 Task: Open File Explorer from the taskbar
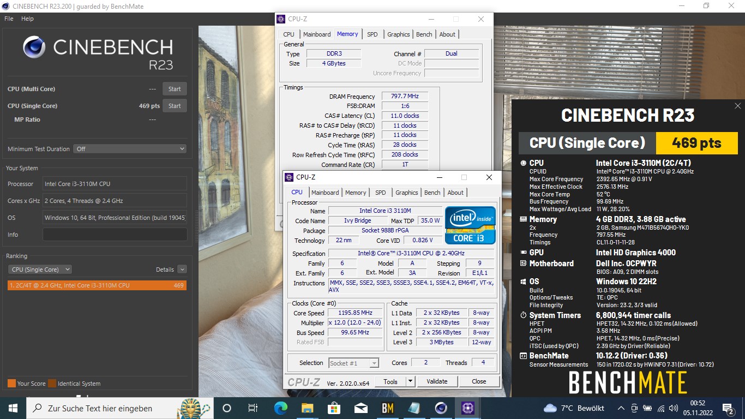pos(307,408)
